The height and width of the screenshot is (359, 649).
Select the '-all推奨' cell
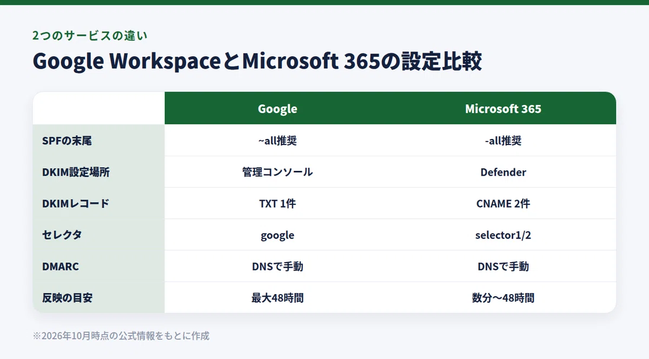point(503,141)
